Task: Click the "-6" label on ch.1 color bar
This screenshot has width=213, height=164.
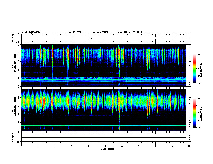Action: coord(198,54)
